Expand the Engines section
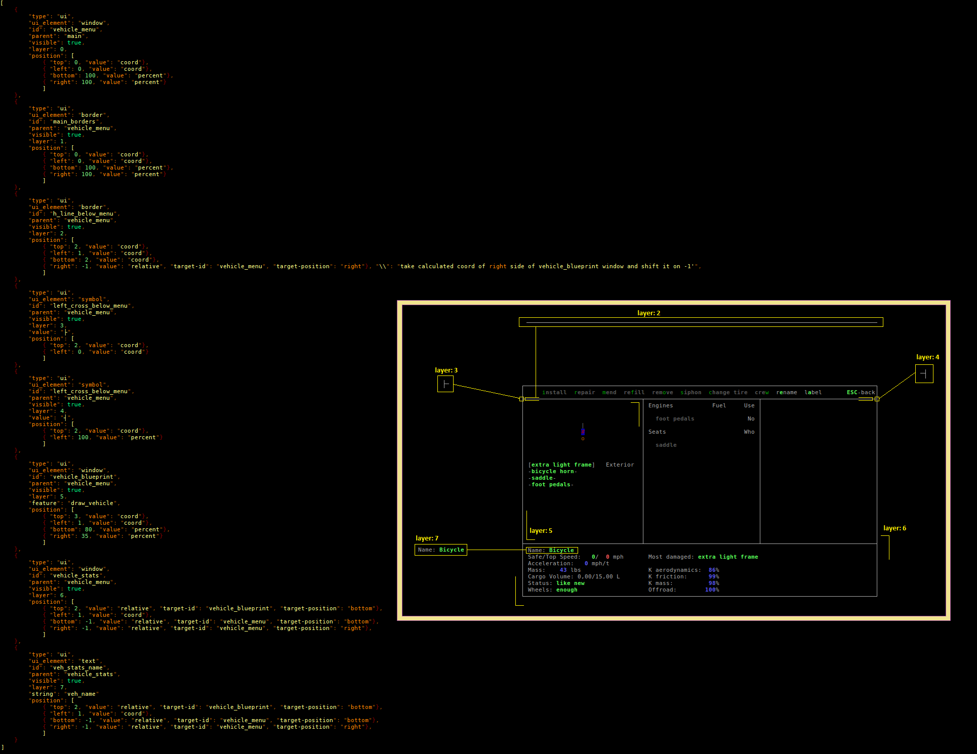The width and height of the screenshot is (977, 754). (x=660, y=405)
